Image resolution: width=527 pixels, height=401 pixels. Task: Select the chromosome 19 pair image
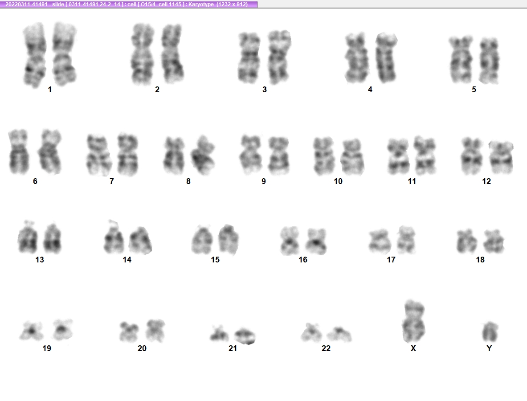[46, 330]
